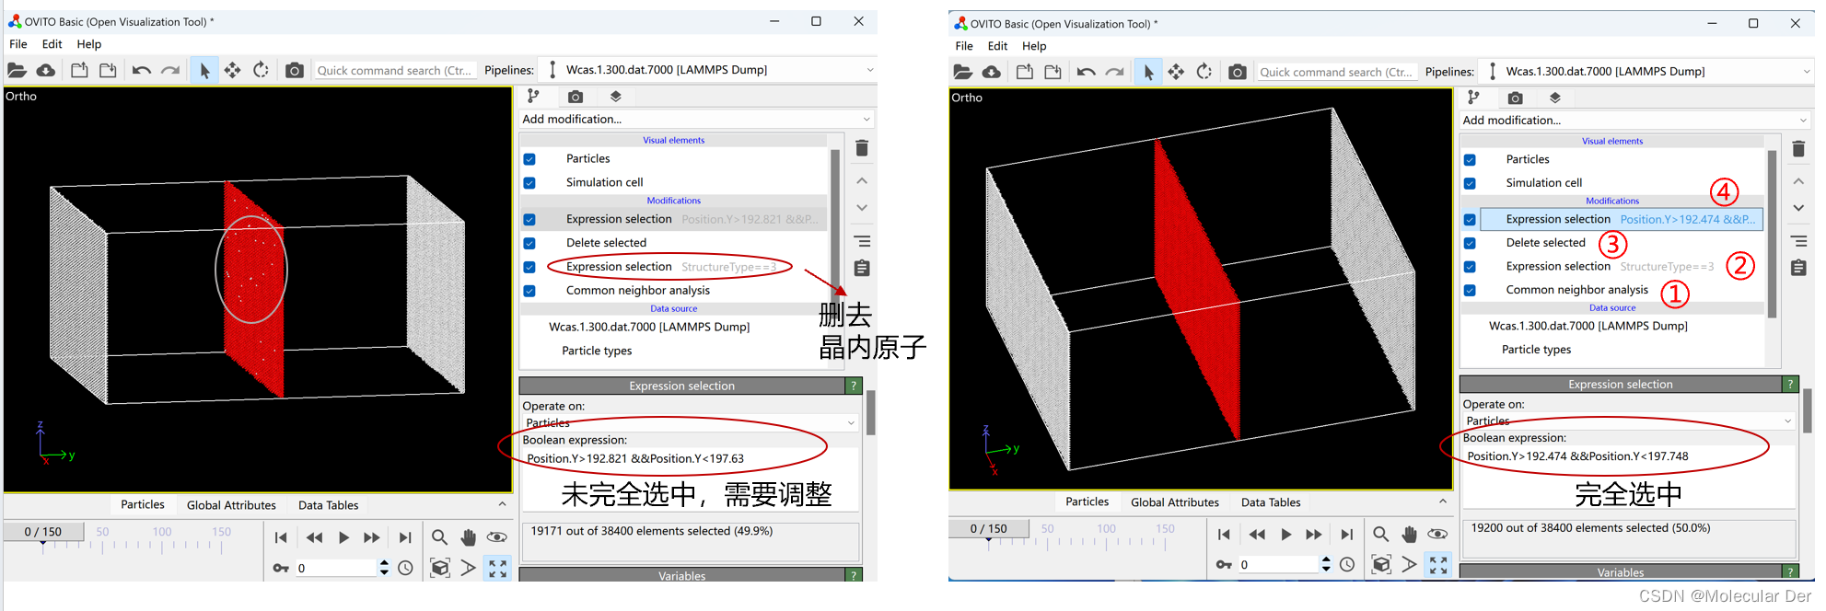Open the Help menu in right OVITO window
Viewport: 1826px width, 611px height.
[x=1034, y=46]
